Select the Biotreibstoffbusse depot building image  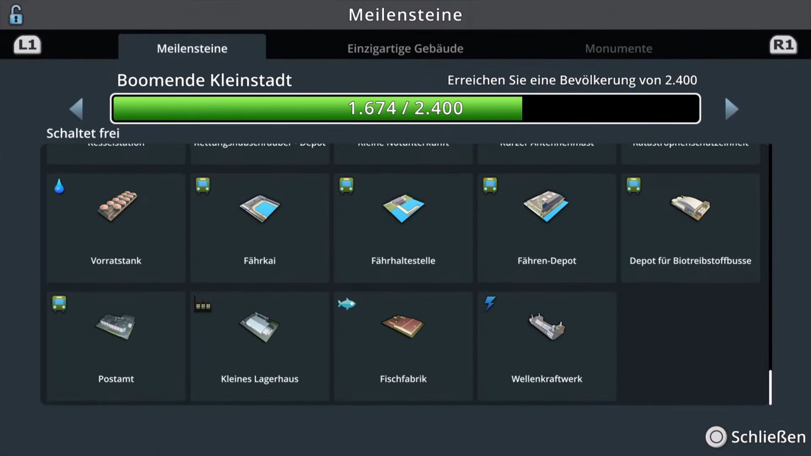pyautogui.click(x=691, y=206)
